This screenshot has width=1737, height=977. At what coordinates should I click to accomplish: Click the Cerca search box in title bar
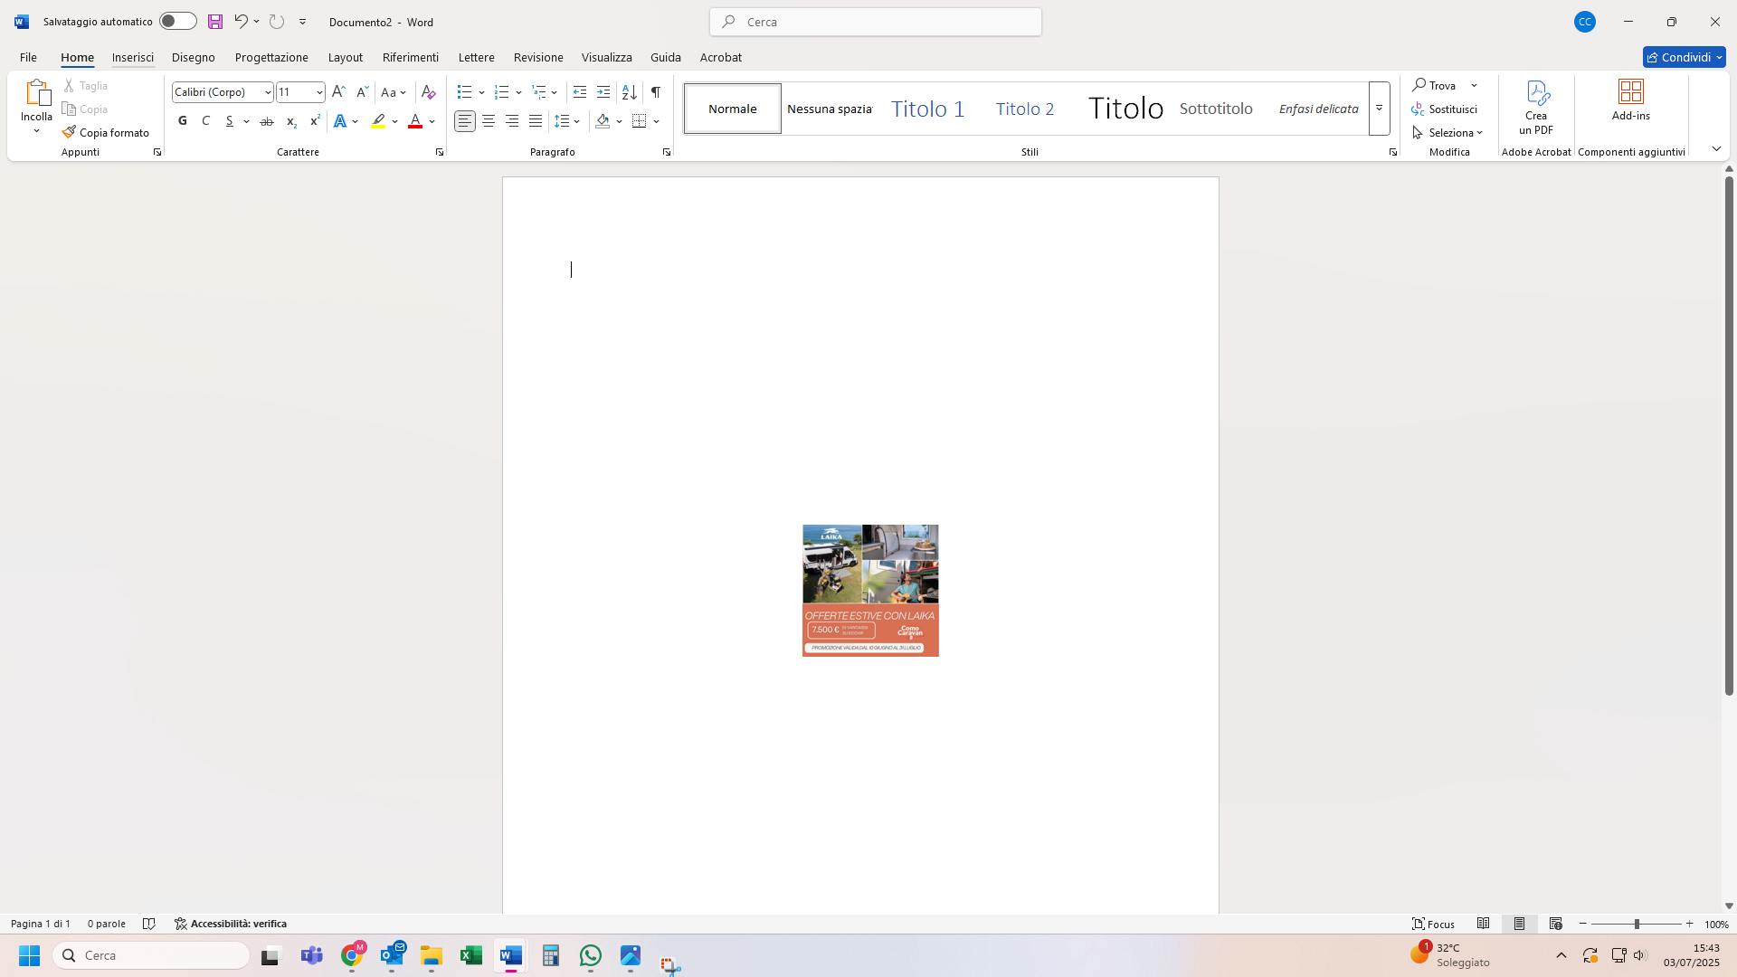coord(876,22)
